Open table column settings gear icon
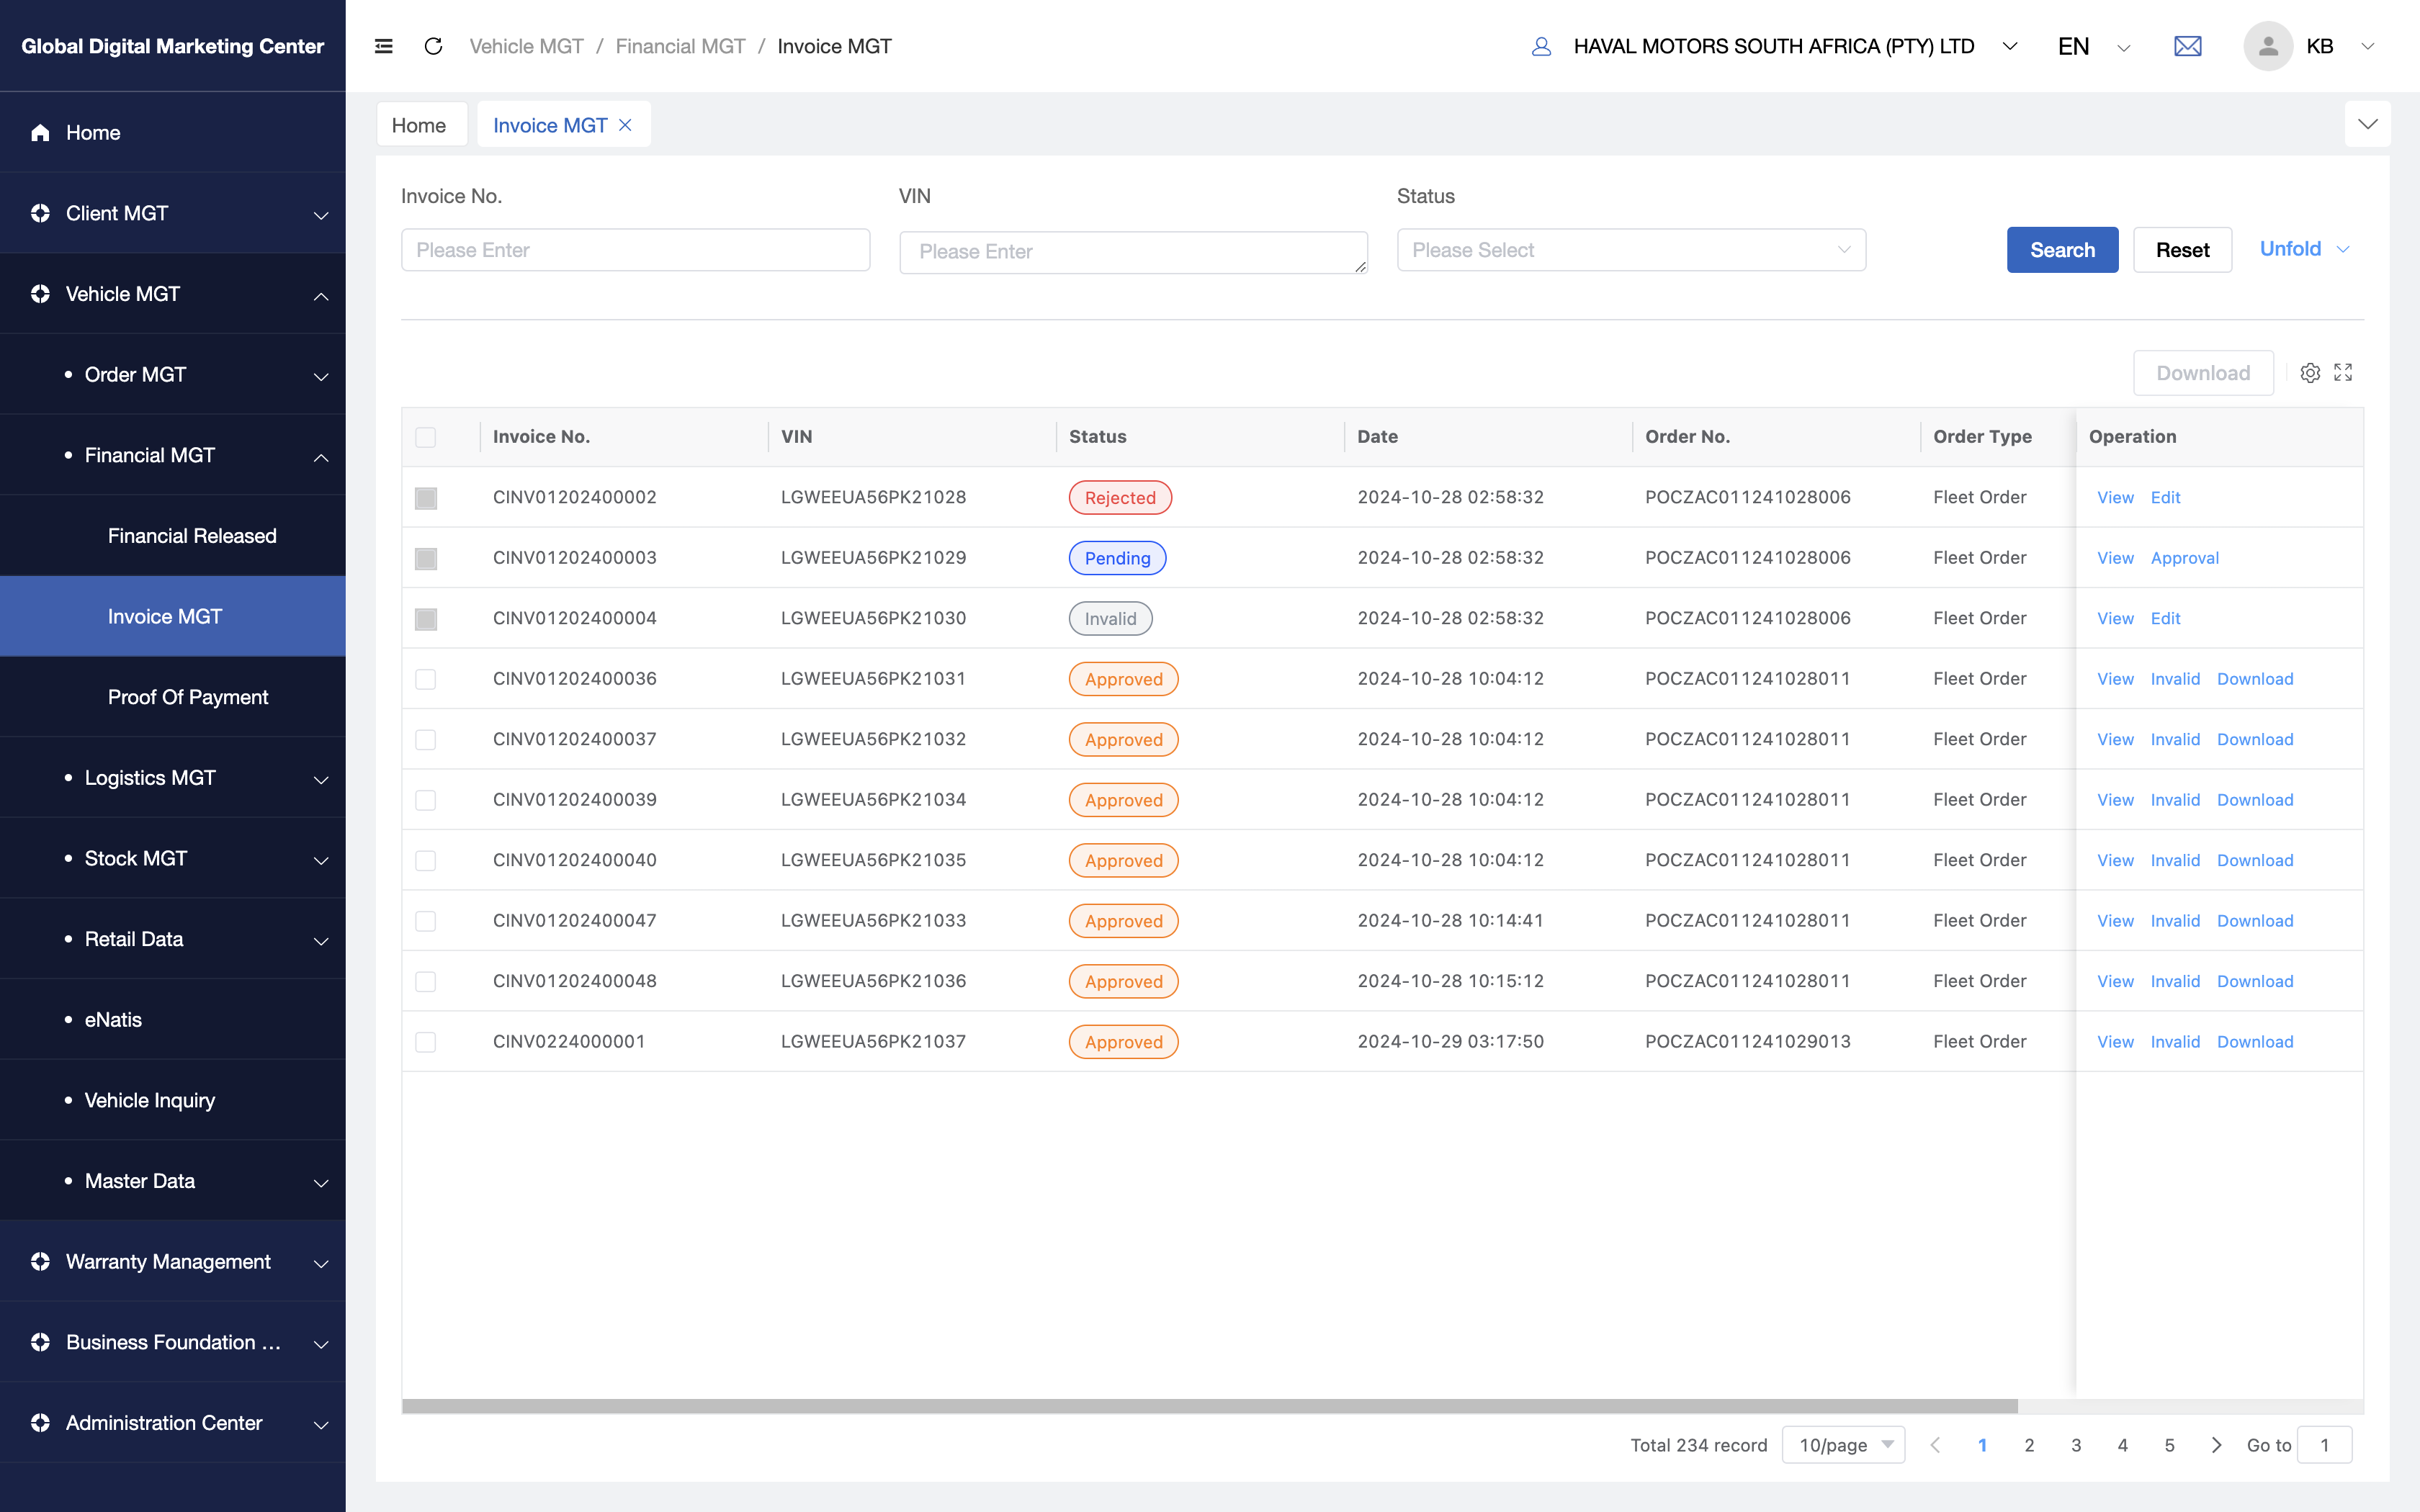The image size is (2420, 1512). click(x=2310, y=373)
